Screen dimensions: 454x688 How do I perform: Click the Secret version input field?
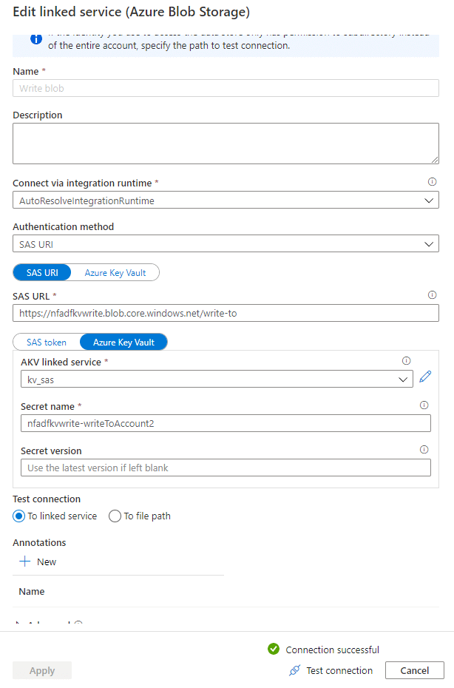[x=226, y=468]
